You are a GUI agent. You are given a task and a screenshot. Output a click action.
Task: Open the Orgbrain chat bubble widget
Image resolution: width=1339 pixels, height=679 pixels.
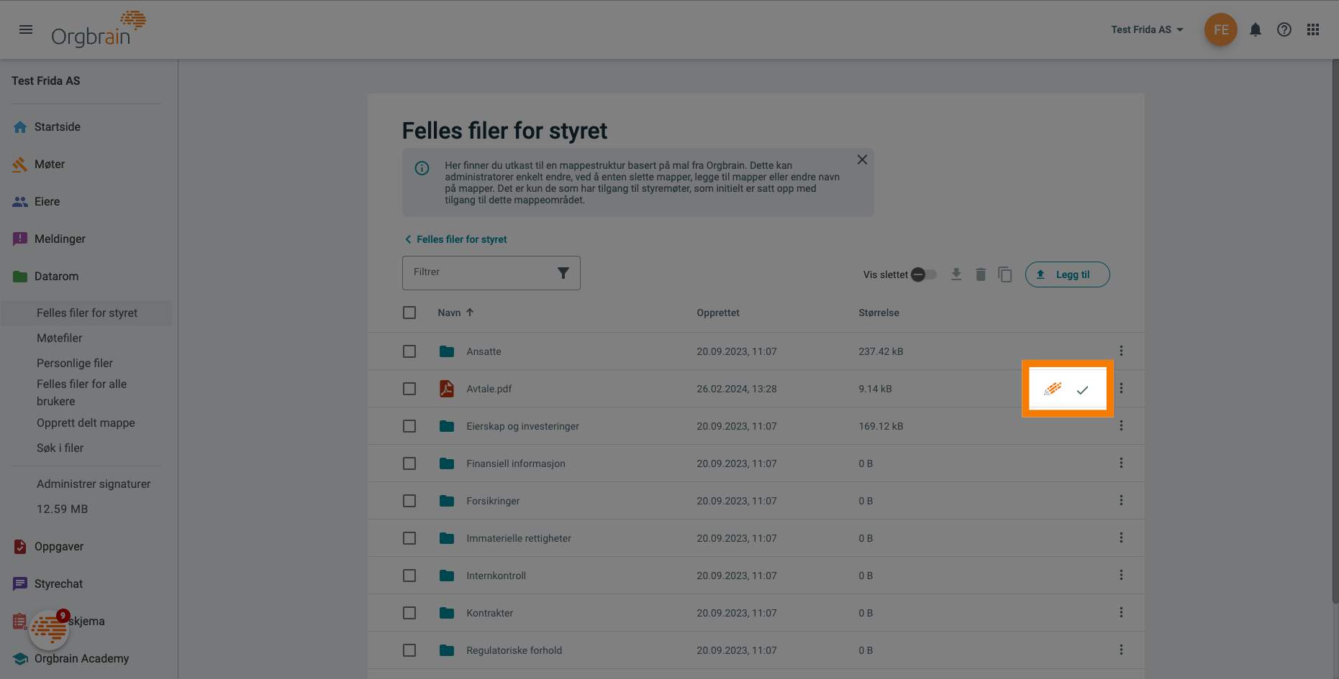point(49,629)
